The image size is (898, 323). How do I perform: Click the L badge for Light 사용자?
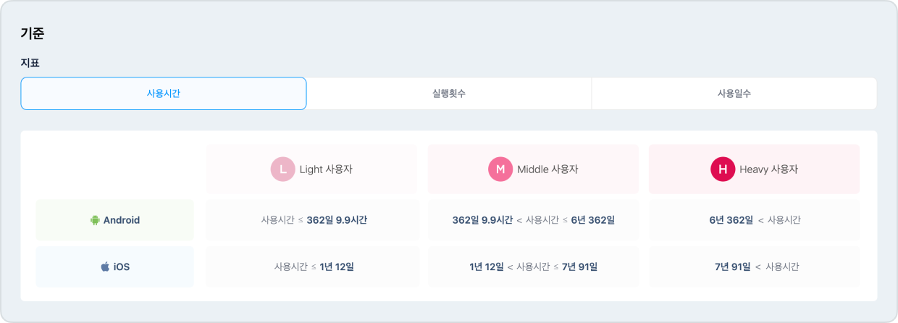click(282, 169)
